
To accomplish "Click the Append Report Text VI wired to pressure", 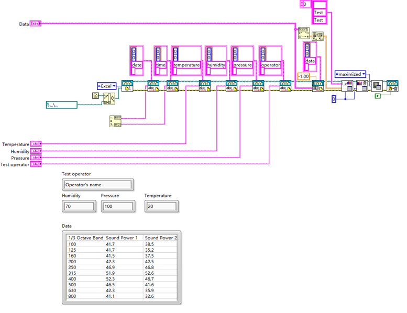I will [x=258, y=86].
